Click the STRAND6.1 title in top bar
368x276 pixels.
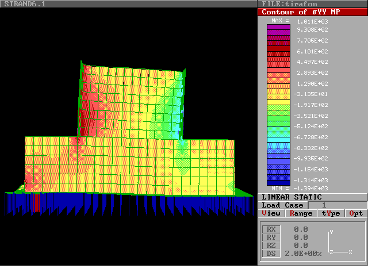point(24,4)
